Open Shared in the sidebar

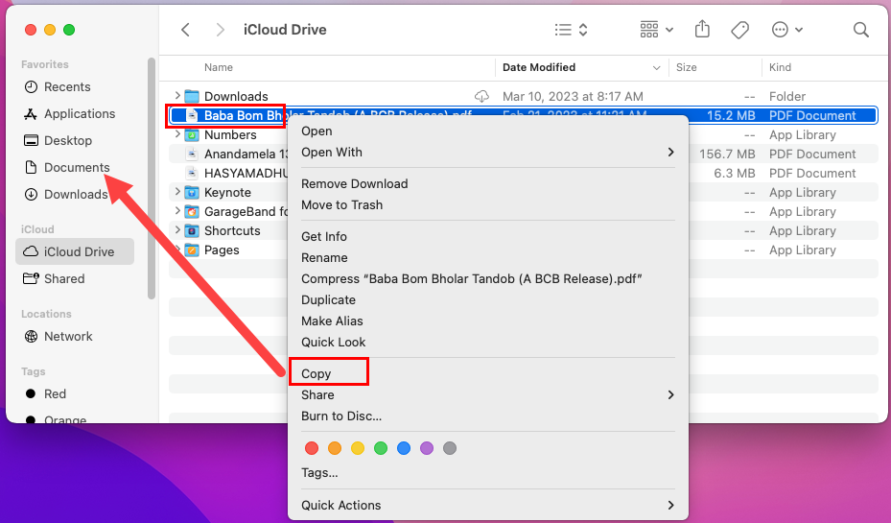[54, 278]
